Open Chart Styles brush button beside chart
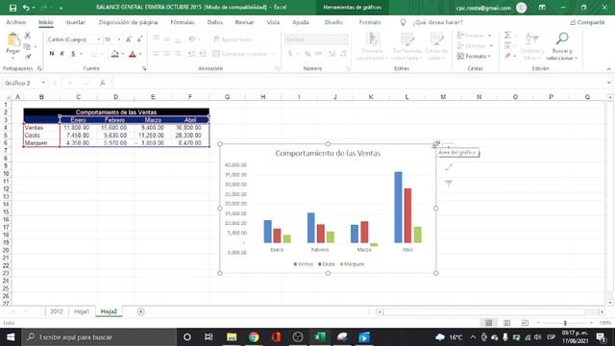The width and height of the screenshot is (615, 346). point(449,167)
